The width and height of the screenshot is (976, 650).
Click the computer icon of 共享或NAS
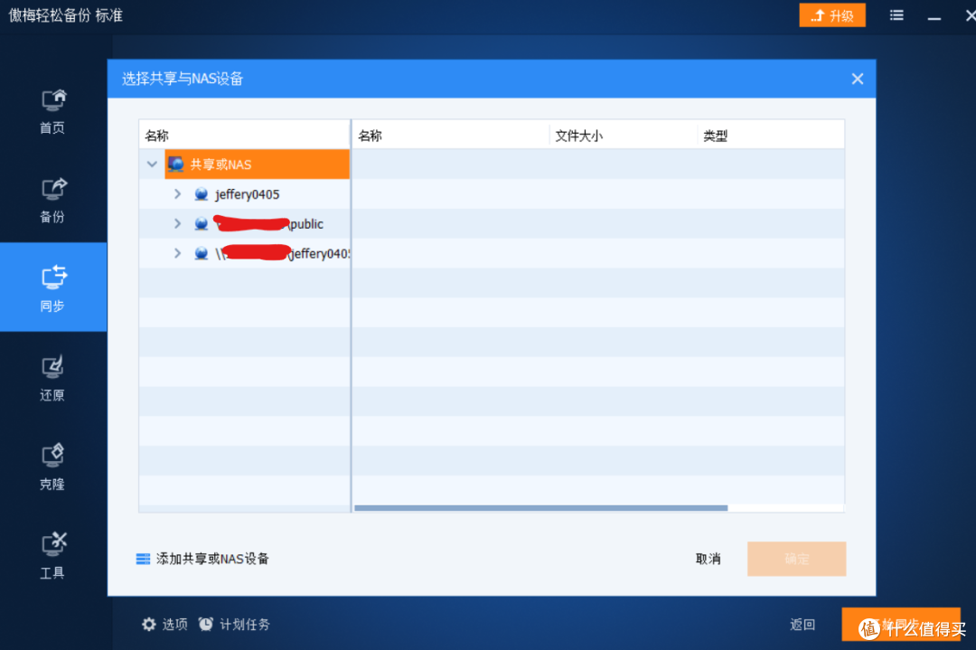(175, 165)
